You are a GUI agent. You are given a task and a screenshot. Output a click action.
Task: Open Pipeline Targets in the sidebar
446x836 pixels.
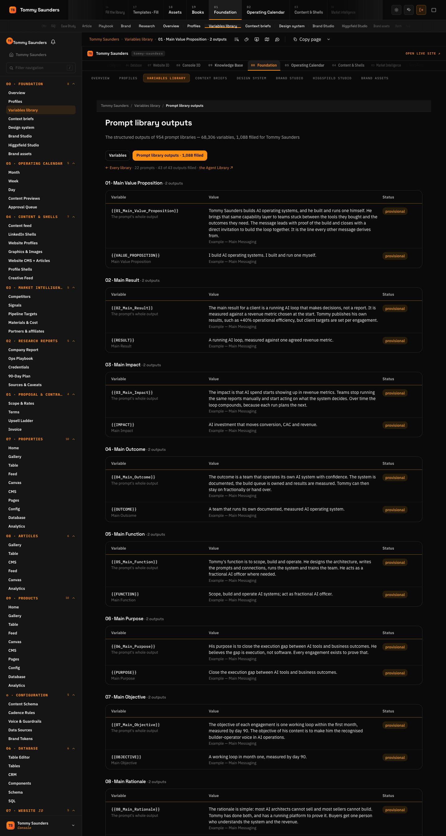point(23,314)
